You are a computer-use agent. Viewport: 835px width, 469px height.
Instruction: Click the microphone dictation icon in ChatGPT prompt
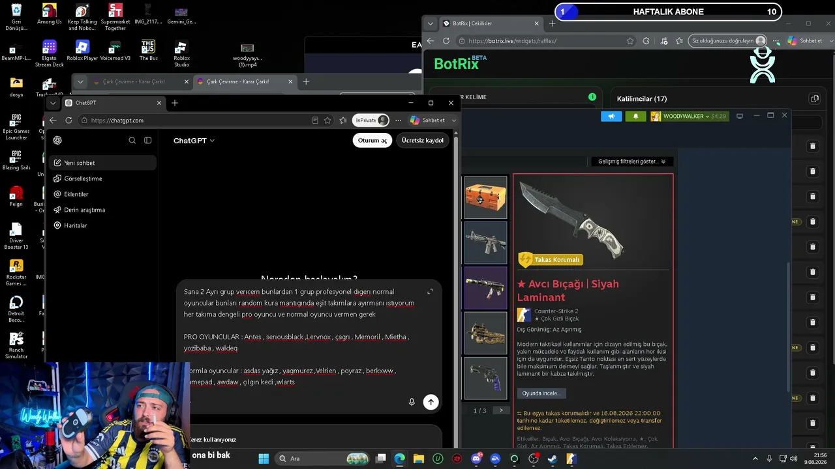(x=412, y=402)
